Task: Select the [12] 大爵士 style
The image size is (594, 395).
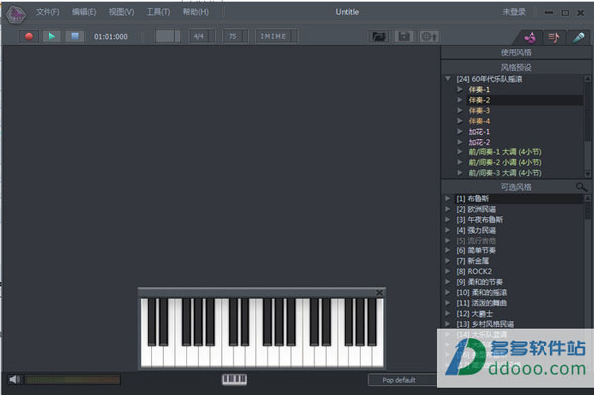Action: [474, 313]
